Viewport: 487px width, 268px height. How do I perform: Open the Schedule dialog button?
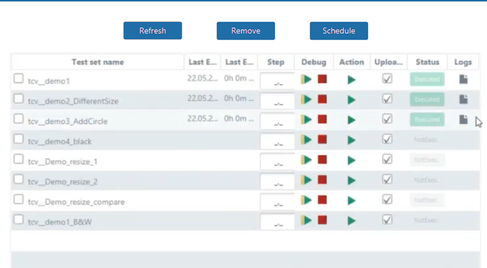tap(339, 30)
